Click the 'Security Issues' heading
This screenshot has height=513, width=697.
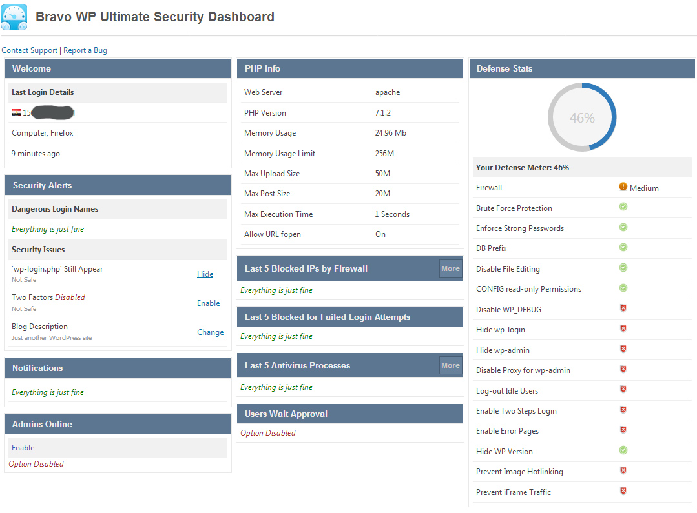pyautogui.click(x=38, y=250)
